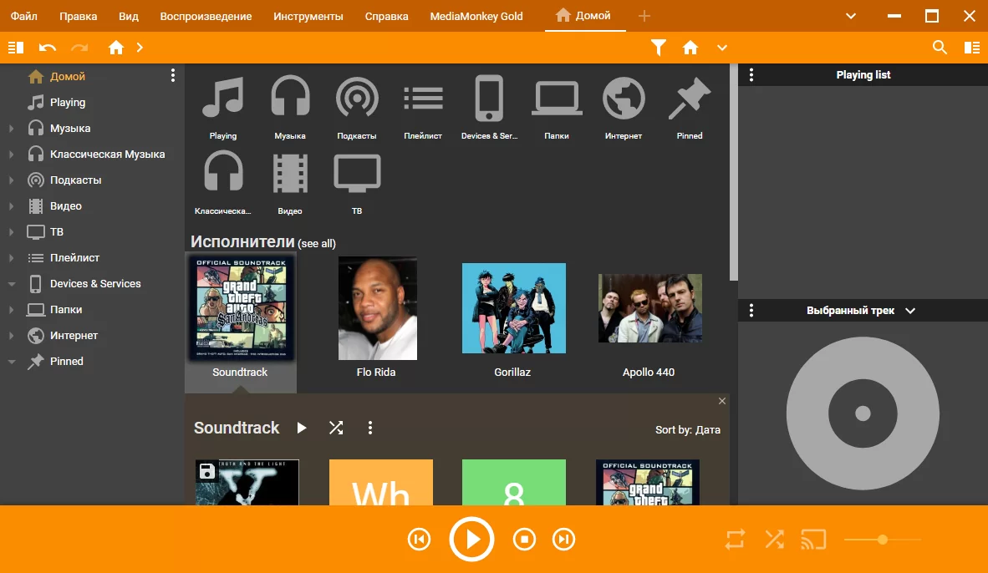Select Домой in the sidebar tree
The image size is (988, 573).
click(x=68, y=76)
